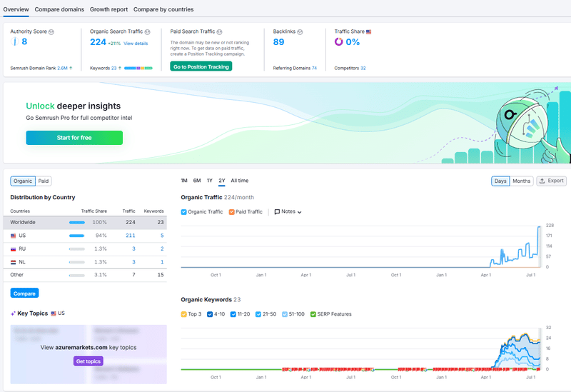Click Go to Position Tracking button
571x392 pixels.
pos(201,66)
